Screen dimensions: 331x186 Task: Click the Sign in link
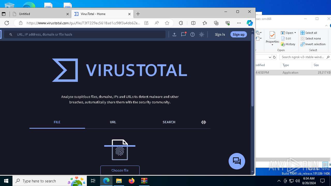220,34
